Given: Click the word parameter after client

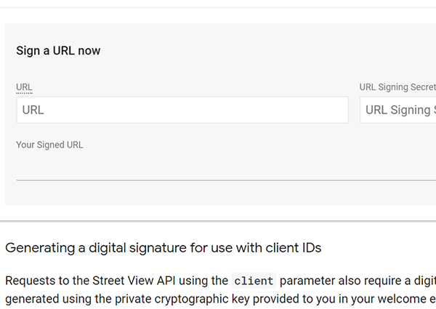Looking at the screenshot, I should tap(306, 281).
